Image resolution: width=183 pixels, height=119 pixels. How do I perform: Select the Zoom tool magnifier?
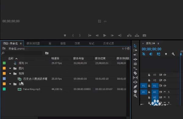(135, 96)
